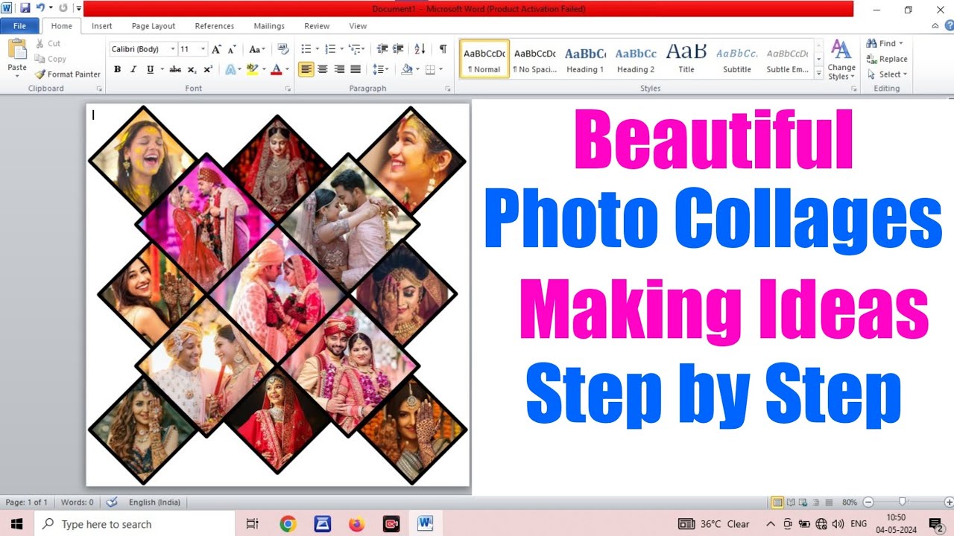Viewport: 954px width, 536px height.
Task: Increase the paragraph indent
Action: pyautogui.click(x=399, y=49)
